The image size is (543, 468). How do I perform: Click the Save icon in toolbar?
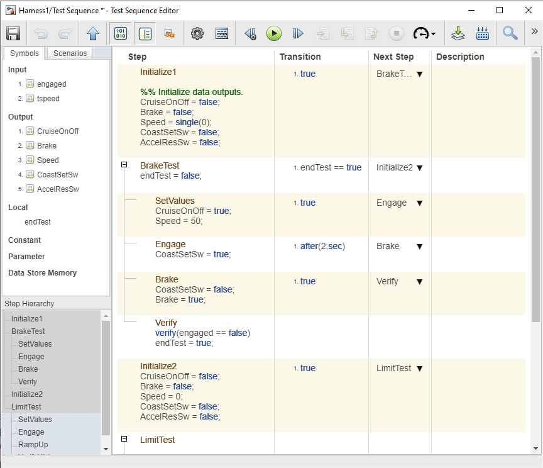[x=13, y=33]
